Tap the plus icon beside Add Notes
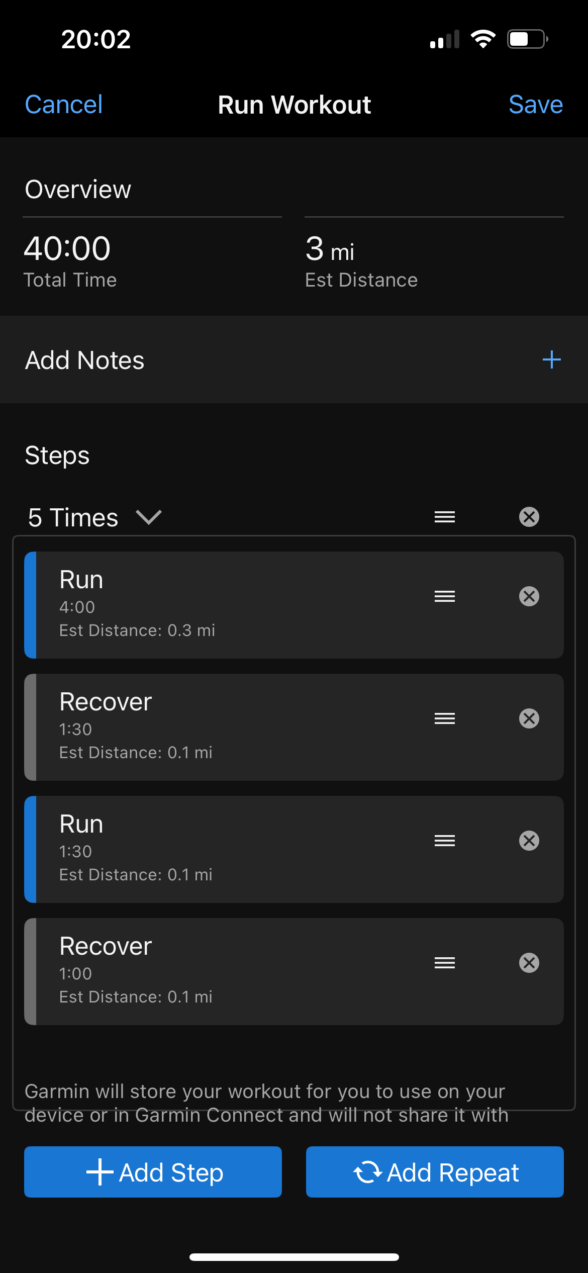Viewport: 588px width, 1273px height. pyautogui.click(x=551, y=360)
